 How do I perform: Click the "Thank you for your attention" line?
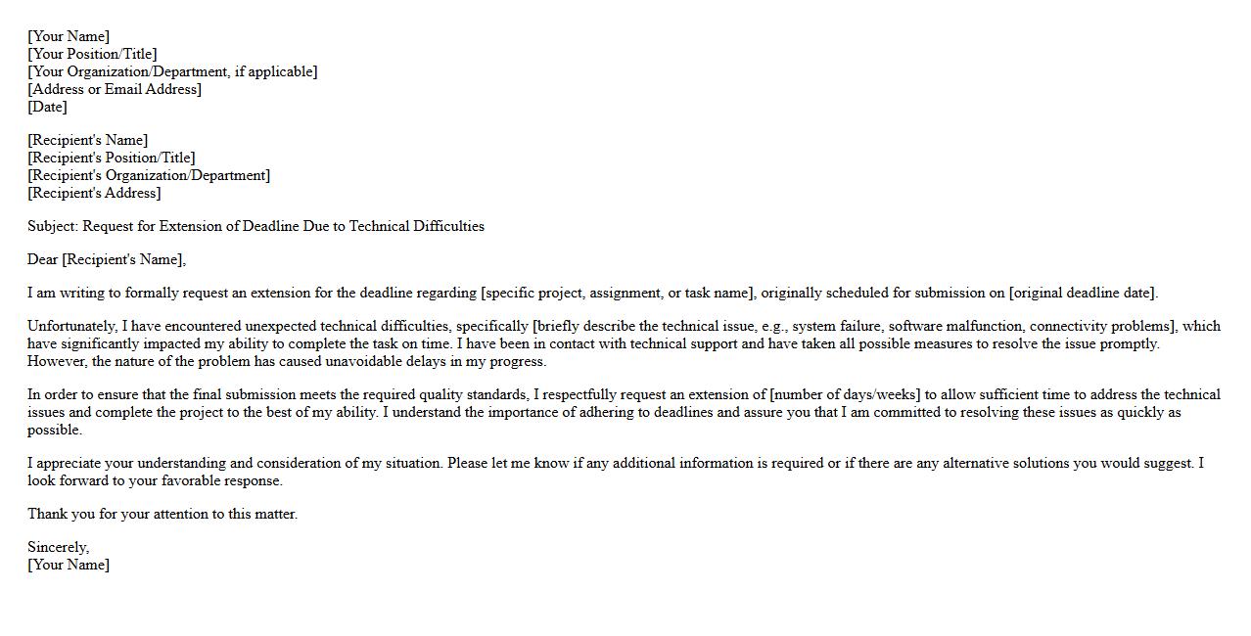coord(162,514)
